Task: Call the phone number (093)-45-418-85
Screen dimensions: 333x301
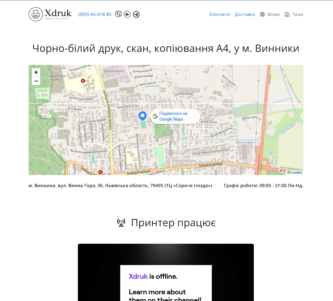Action: [x=95, y=14]
